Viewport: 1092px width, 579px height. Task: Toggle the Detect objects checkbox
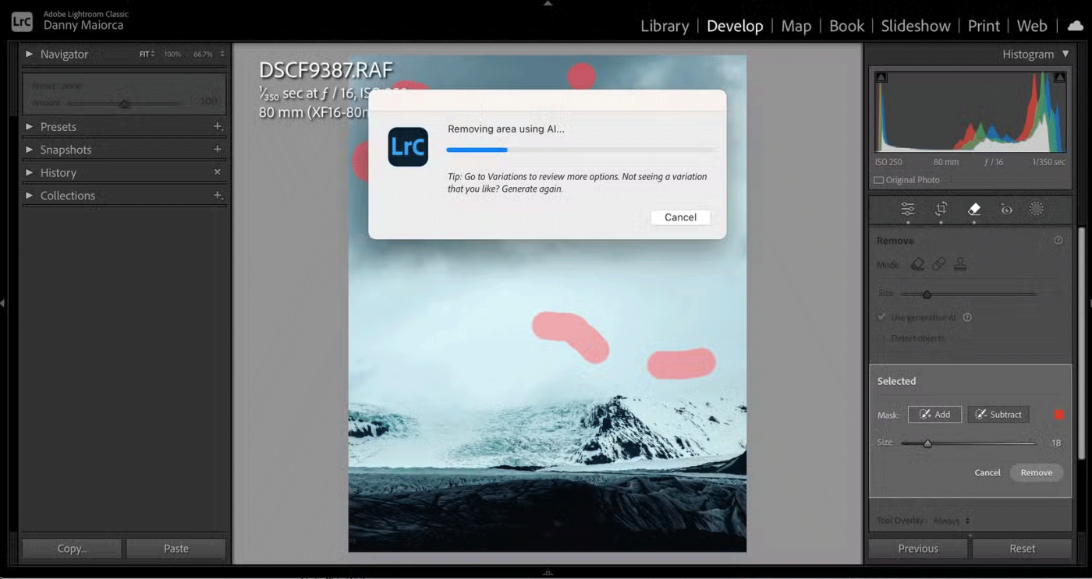coord(882,339)
